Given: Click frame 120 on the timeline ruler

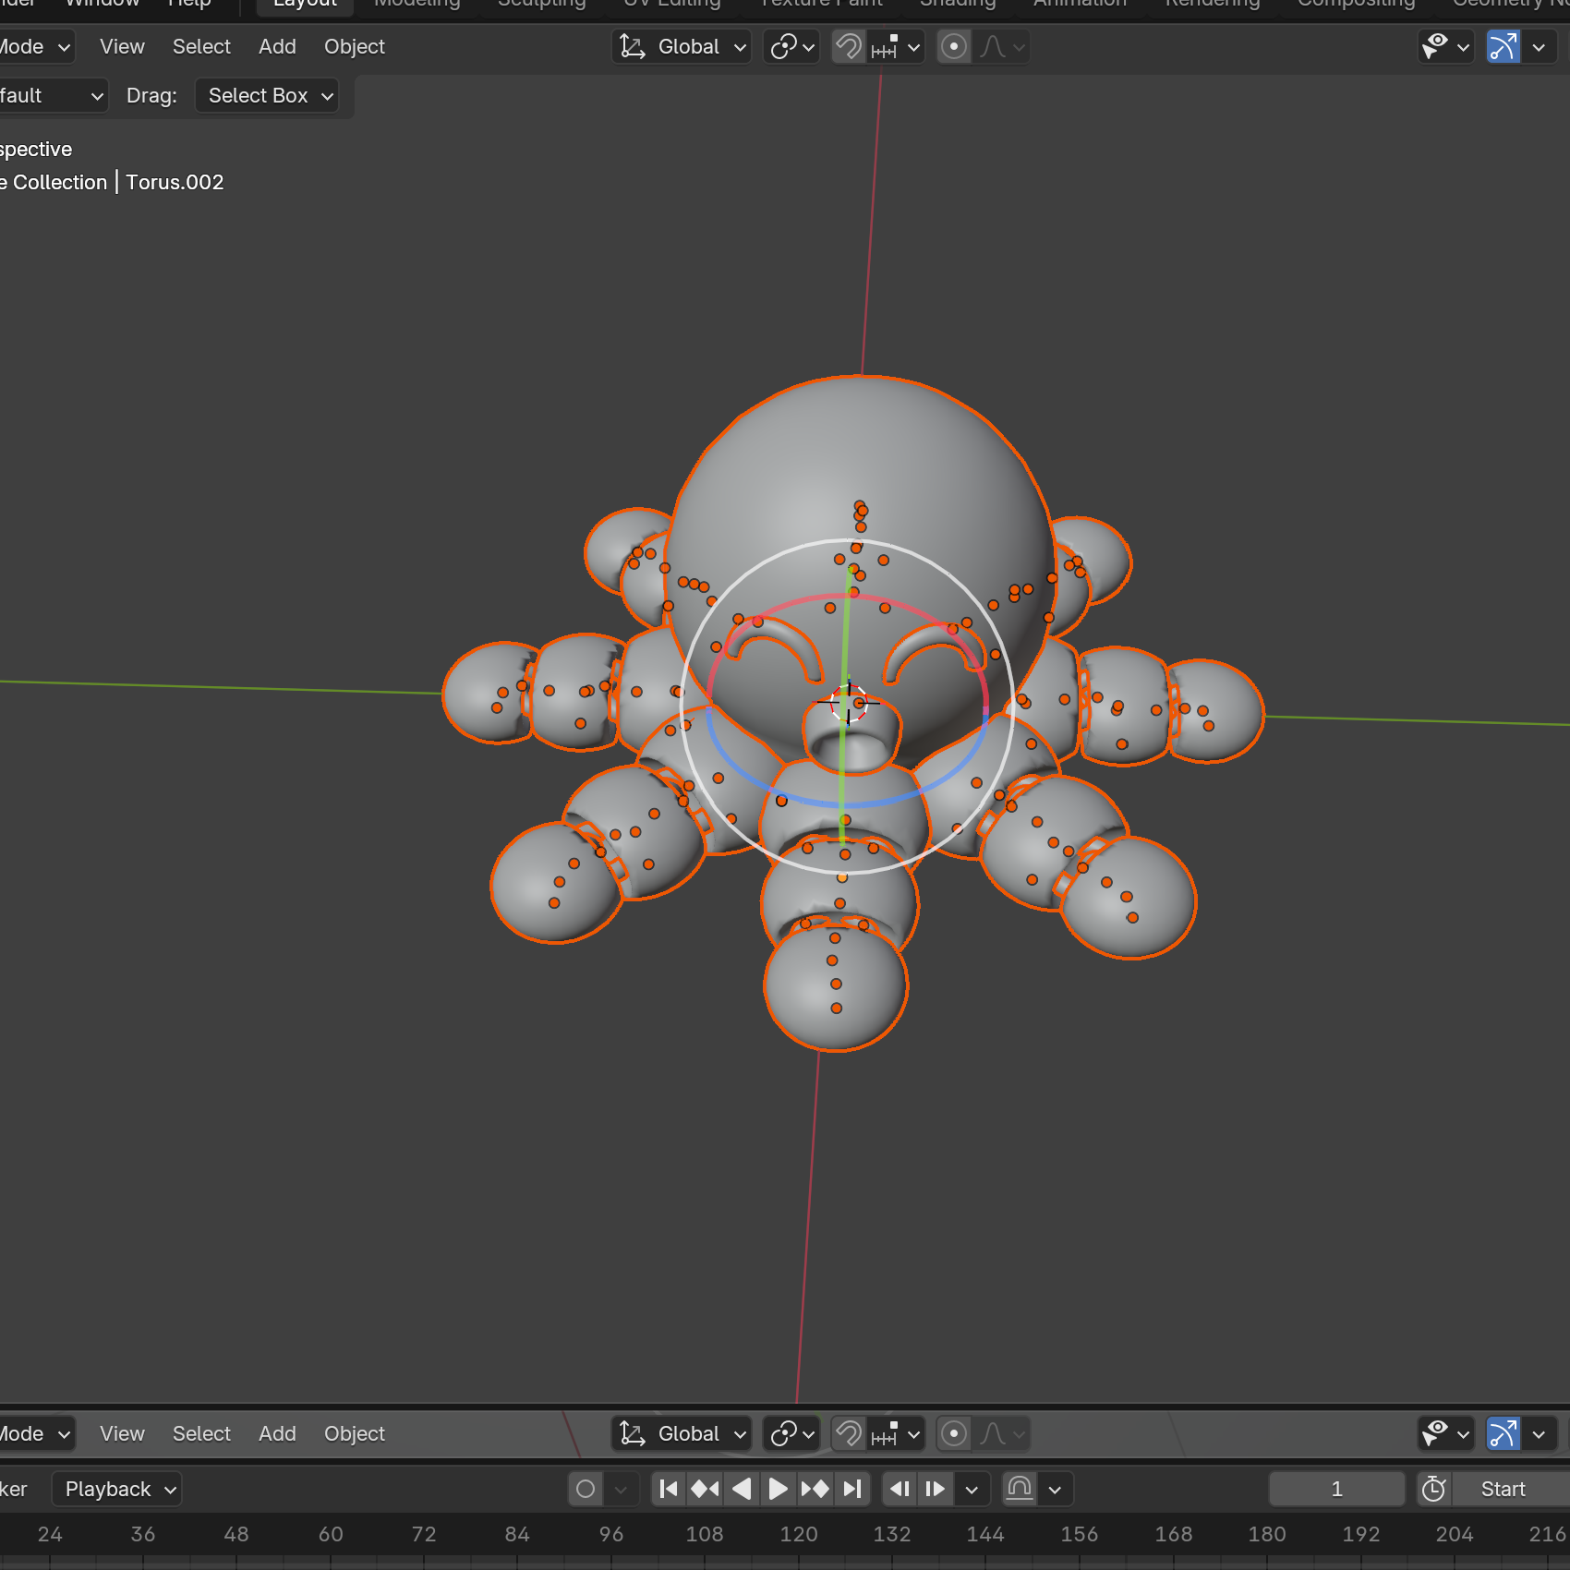Looking at the screenshot, I should click(x=798, y=1534).
